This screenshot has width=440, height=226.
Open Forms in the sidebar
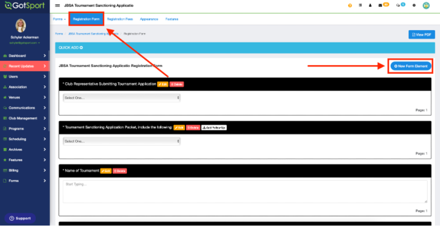(25, 181)
